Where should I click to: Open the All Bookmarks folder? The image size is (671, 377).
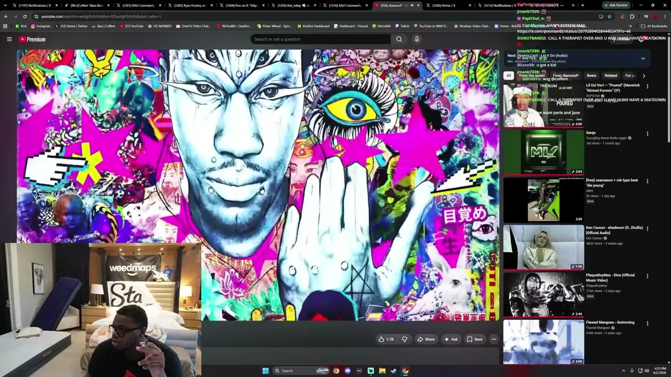pyautogui.click(x=654, y=26)
